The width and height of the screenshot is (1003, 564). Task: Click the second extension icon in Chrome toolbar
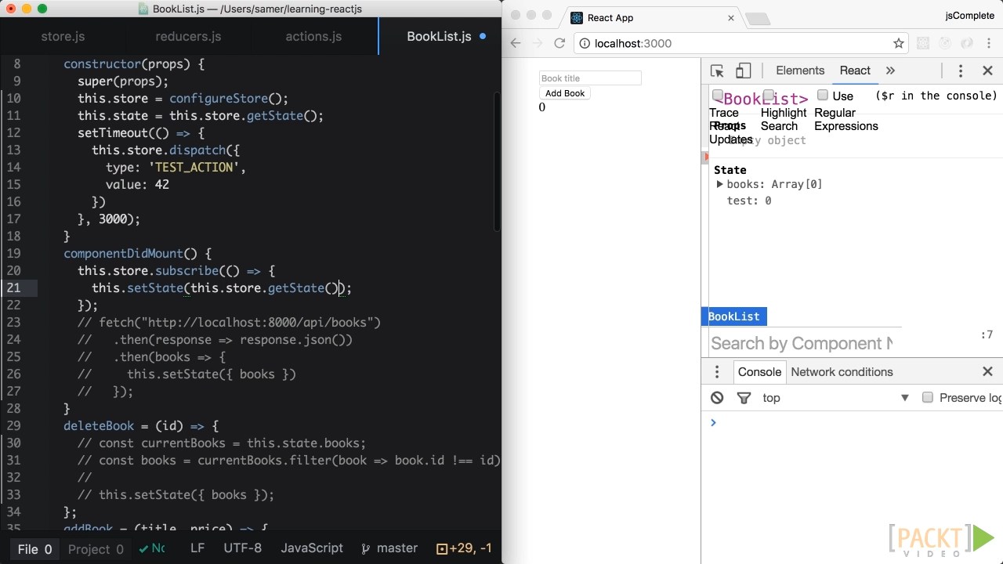(945, 43)
